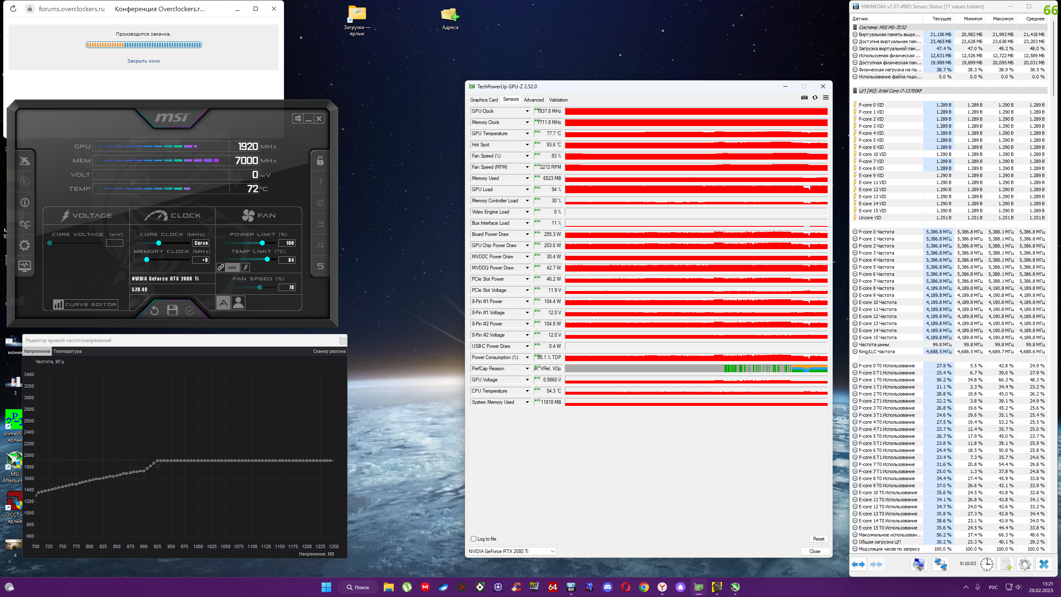This screenshot has width=1061, height=597.
Task: Open Afterburner OC Scanner icon
Action: (x=24, y=224)
